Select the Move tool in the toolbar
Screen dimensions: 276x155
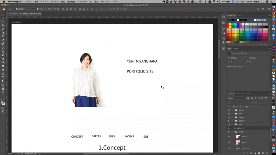3,17
